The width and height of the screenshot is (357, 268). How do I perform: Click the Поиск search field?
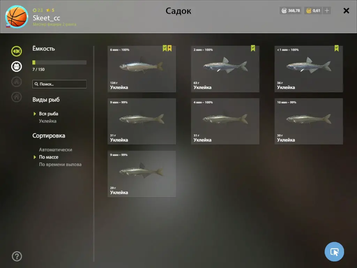[x=59, y=84]
